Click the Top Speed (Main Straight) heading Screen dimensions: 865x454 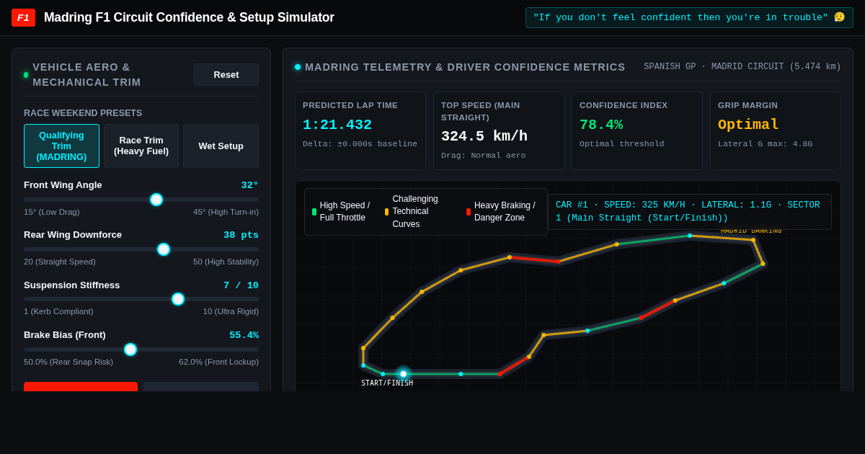(481, 111)
